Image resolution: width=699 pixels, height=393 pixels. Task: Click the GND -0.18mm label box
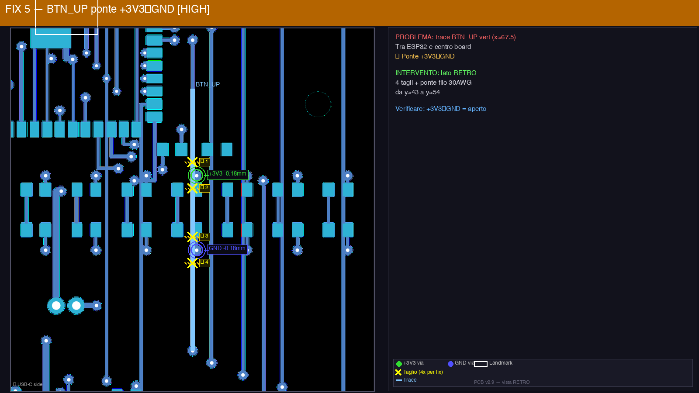tap(227, 248)
